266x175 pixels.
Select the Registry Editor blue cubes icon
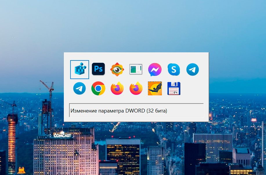79,69
